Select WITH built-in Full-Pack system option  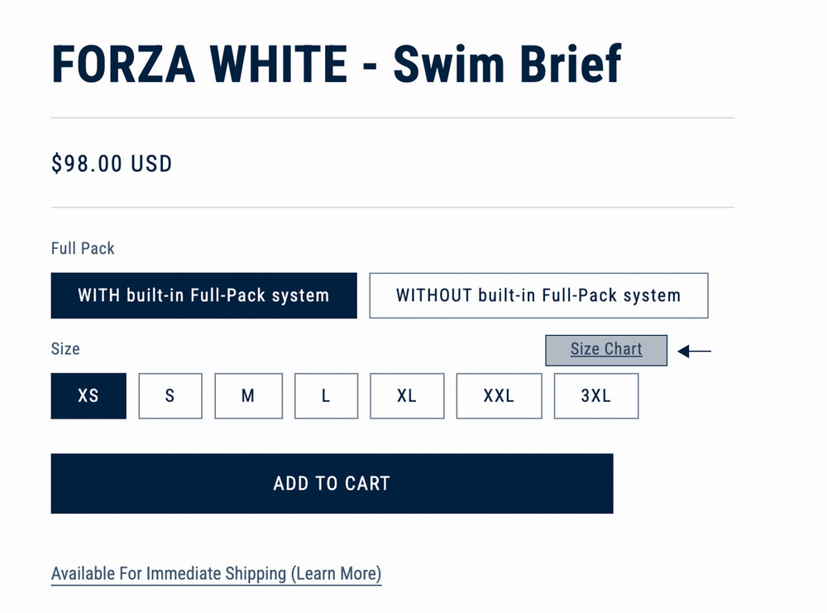pyautogui.click(x=203, y=295)
